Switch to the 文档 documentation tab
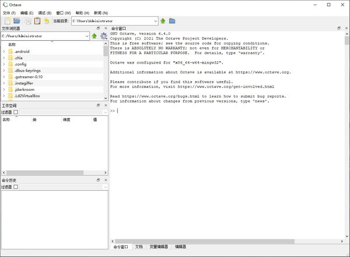Viewport: 350px width, 257px height. (139, 247)
